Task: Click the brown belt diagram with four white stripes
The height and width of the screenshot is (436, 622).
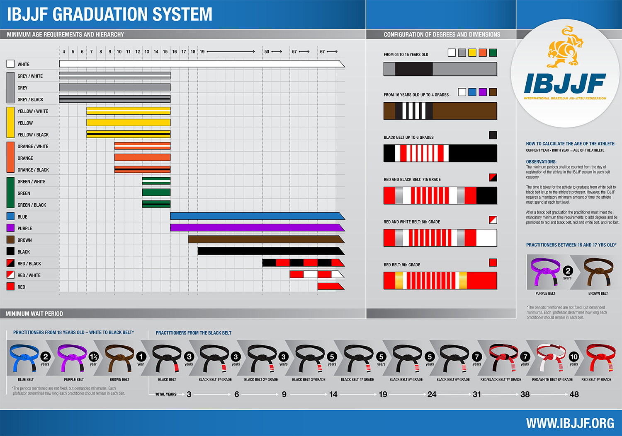Action: pyautogui.click(x=440, y=111)
